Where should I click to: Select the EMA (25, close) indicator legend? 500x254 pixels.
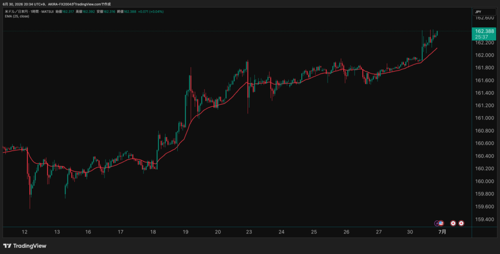point(17,16)
